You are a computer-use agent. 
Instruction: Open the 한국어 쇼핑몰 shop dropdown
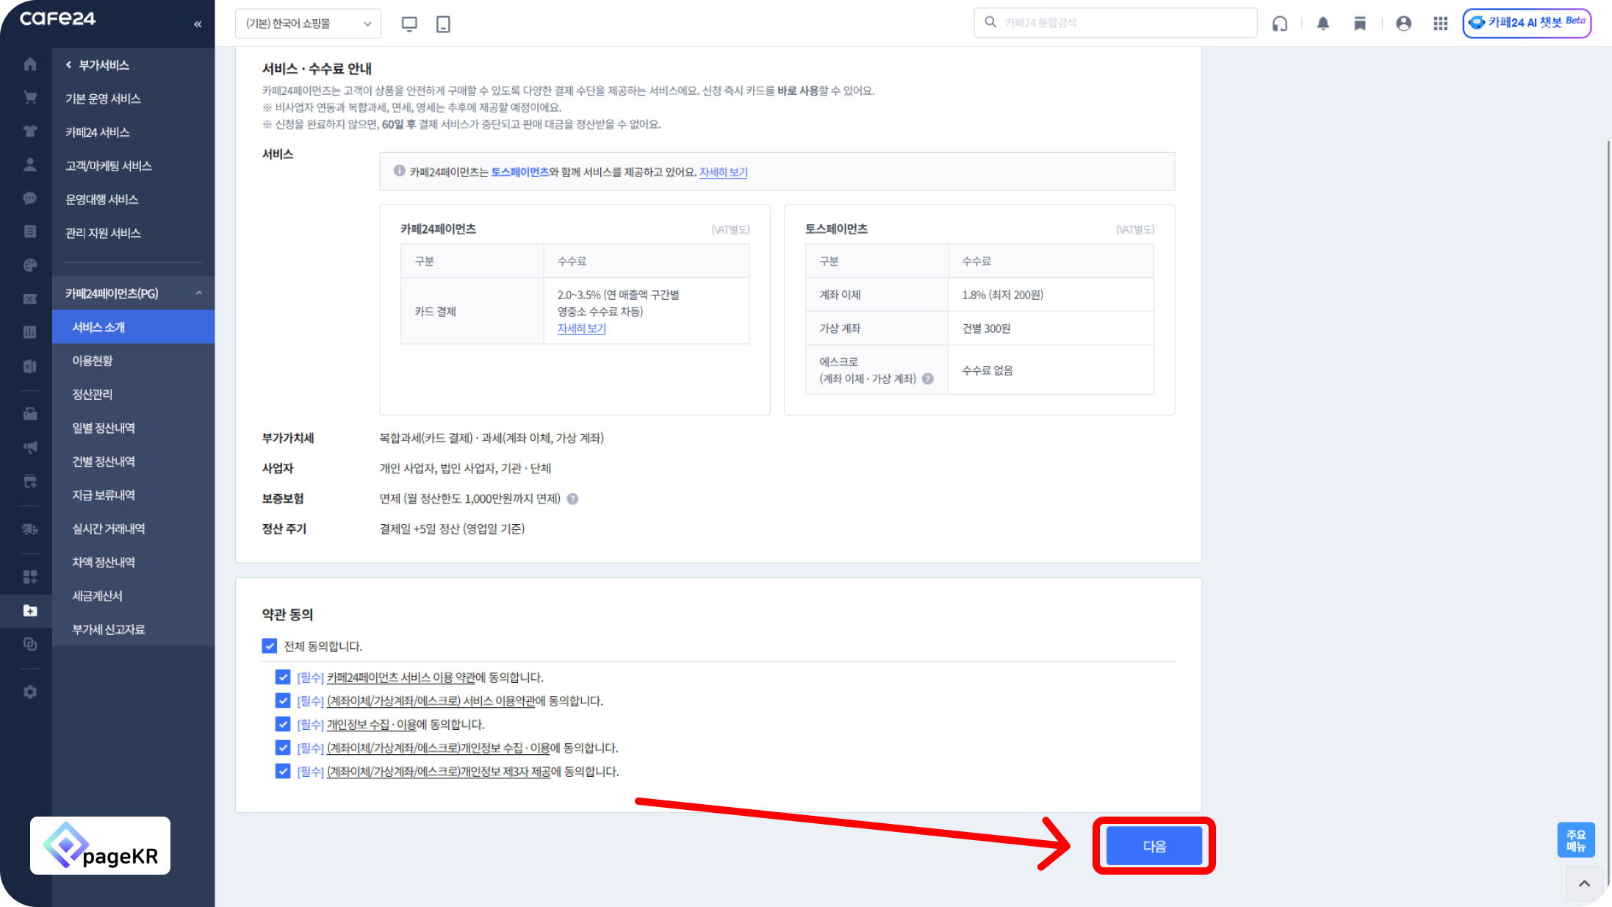[x=308, y=24]
